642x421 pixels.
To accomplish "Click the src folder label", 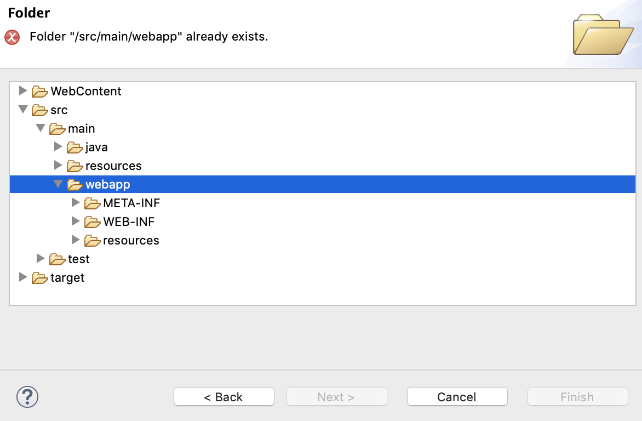I will click(59, 110).
